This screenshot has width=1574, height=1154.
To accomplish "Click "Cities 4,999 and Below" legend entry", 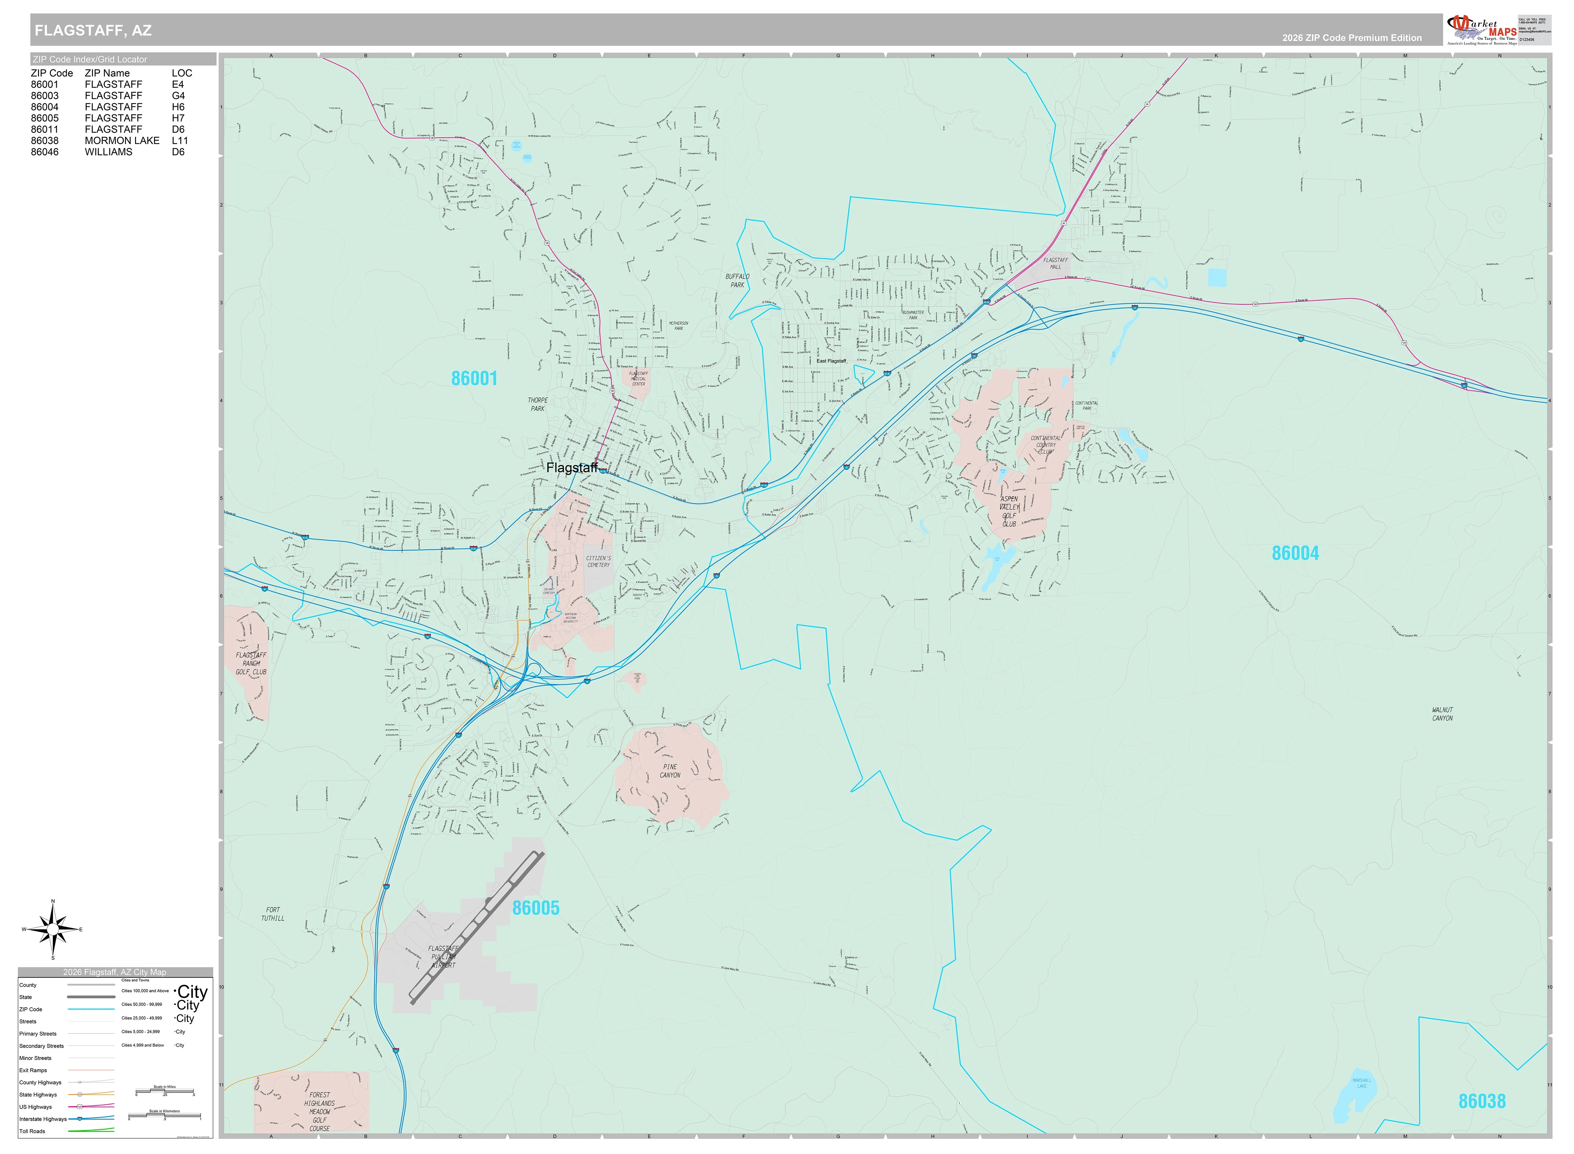I will point(142,1046).
